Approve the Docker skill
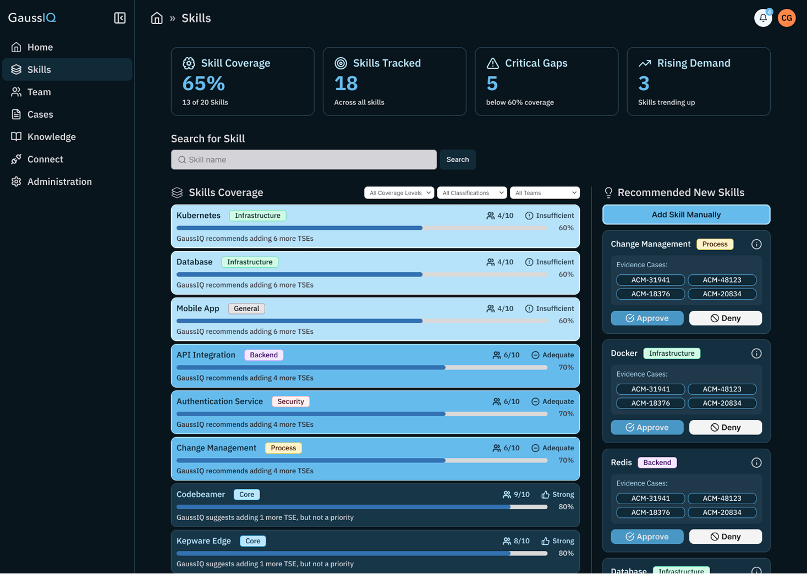The image size is (807, 574). (647, 428)
